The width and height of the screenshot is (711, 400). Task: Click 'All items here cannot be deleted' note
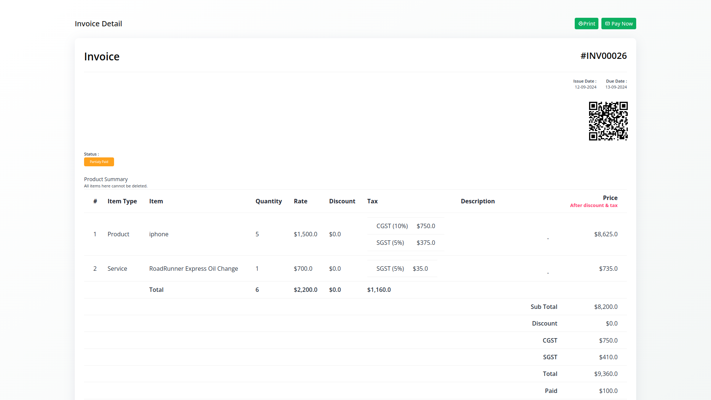116,186
